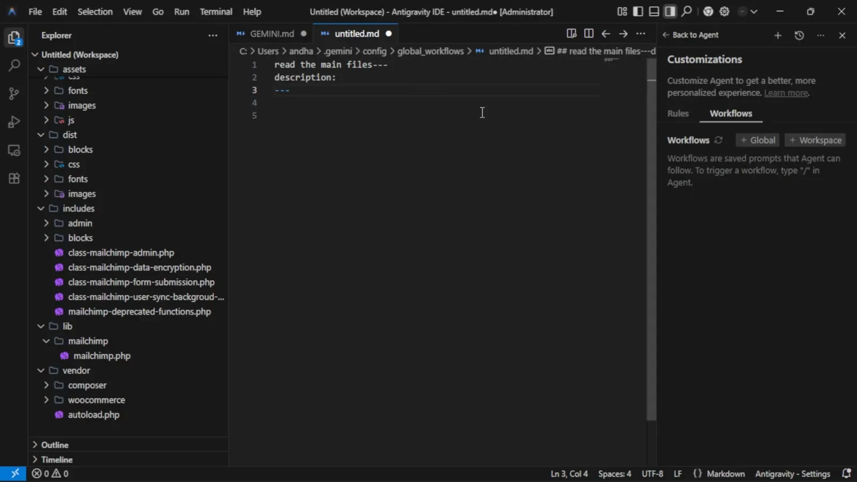Toggle bottom panel visibility
This screenshot has width=857, height=482.
pos(654,11)
